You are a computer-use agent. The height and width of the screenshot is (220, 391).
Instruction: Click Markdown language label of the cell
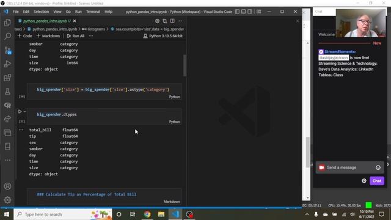pos(172,202)
